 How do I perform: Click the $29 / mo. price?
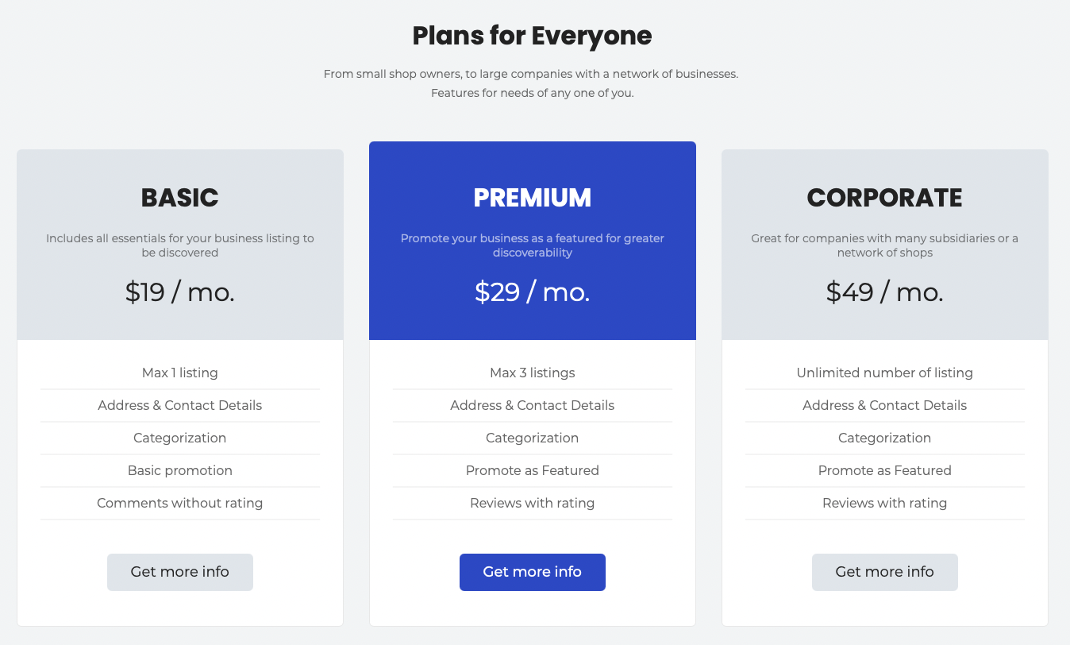click(533, 292)
